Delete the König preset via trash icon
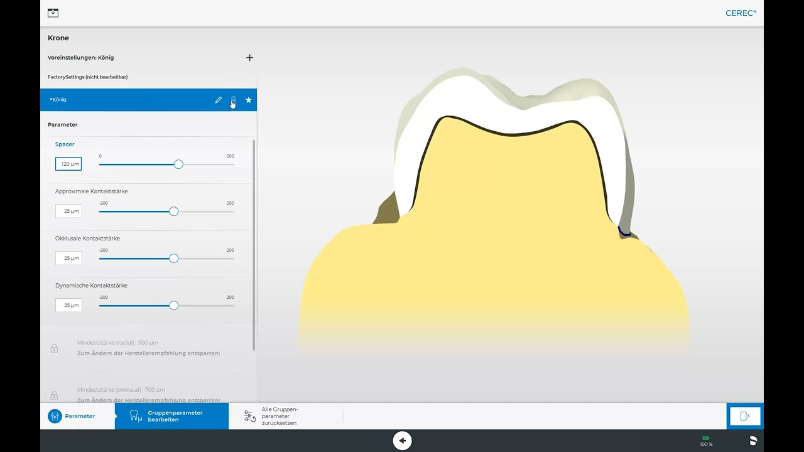804x452 pixels. (234, 100)
